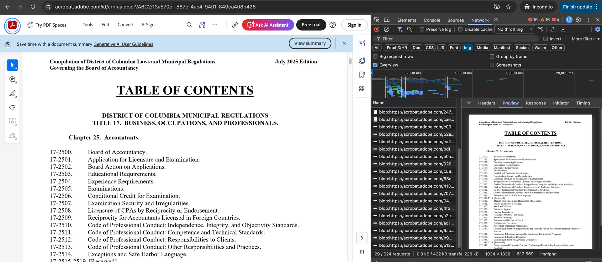Open the bookmarks panel icon
The image size is (602, 262).
coord(362,75)
